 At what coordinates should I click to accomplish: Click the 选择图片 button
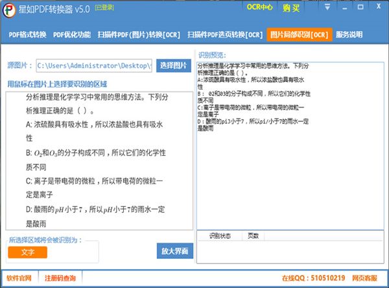(173, 65)
